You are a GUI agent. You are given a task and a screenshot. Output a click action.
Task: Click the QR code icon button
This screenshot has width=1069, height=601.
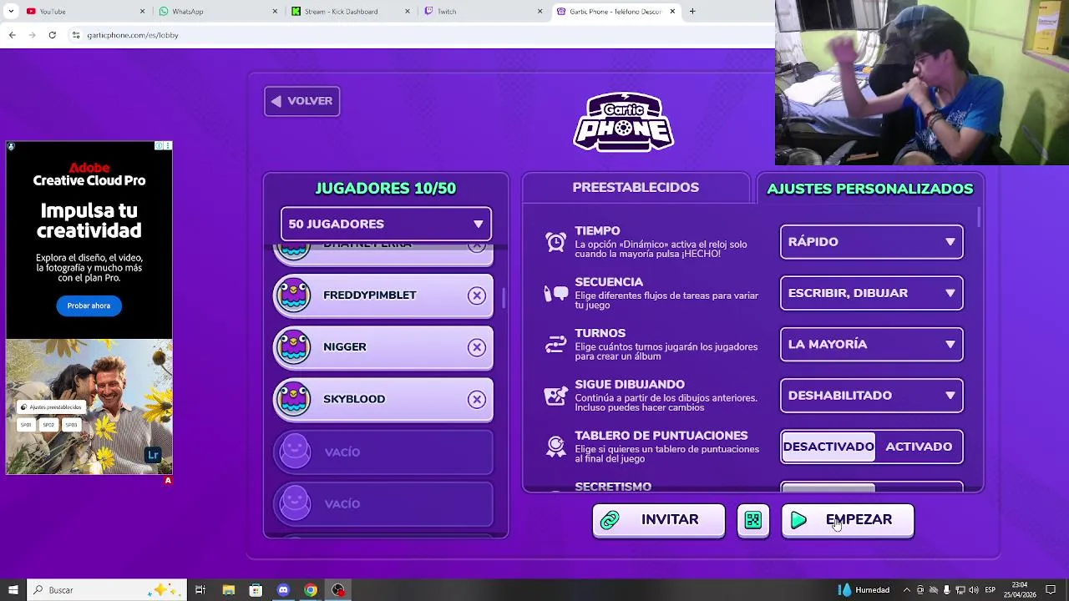(753, 520)
